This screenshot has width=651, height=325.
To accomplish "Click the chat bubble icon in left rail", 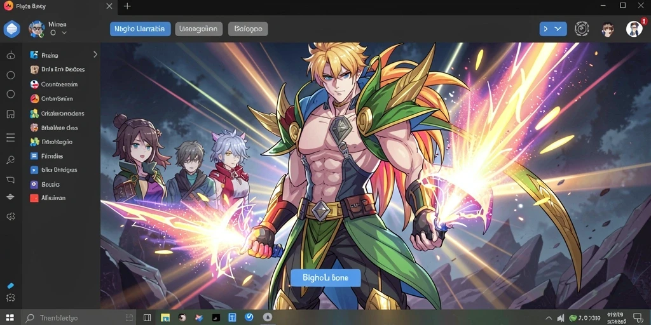I will pyautogui.click(x=11, y=180).
